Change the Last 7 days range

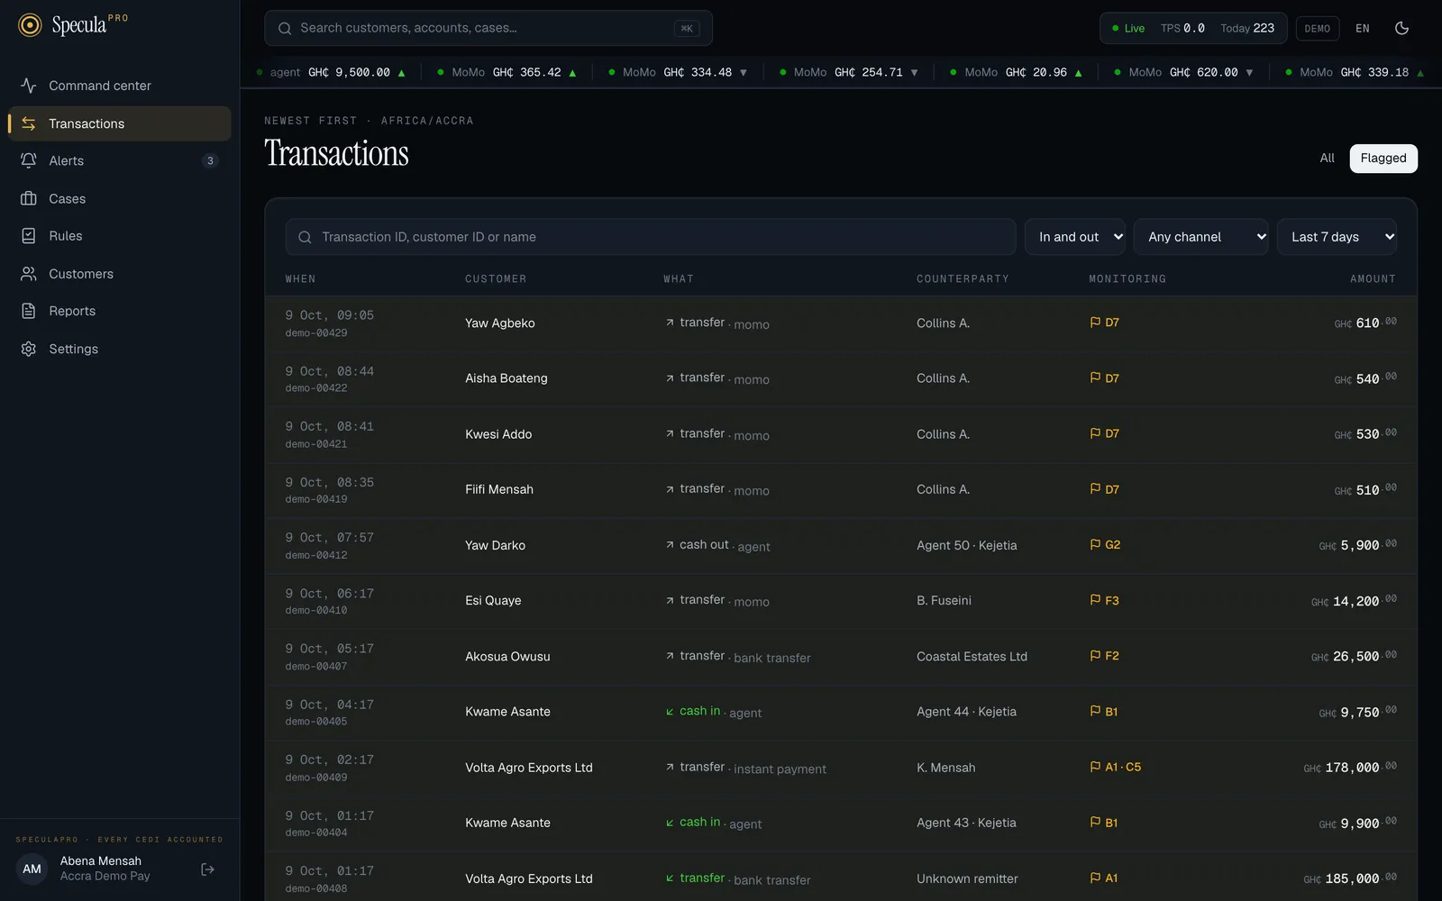pos(1337,237)
